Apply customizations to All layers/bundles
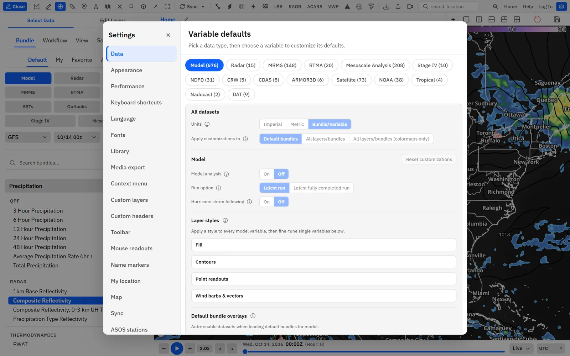 point(325,139)
